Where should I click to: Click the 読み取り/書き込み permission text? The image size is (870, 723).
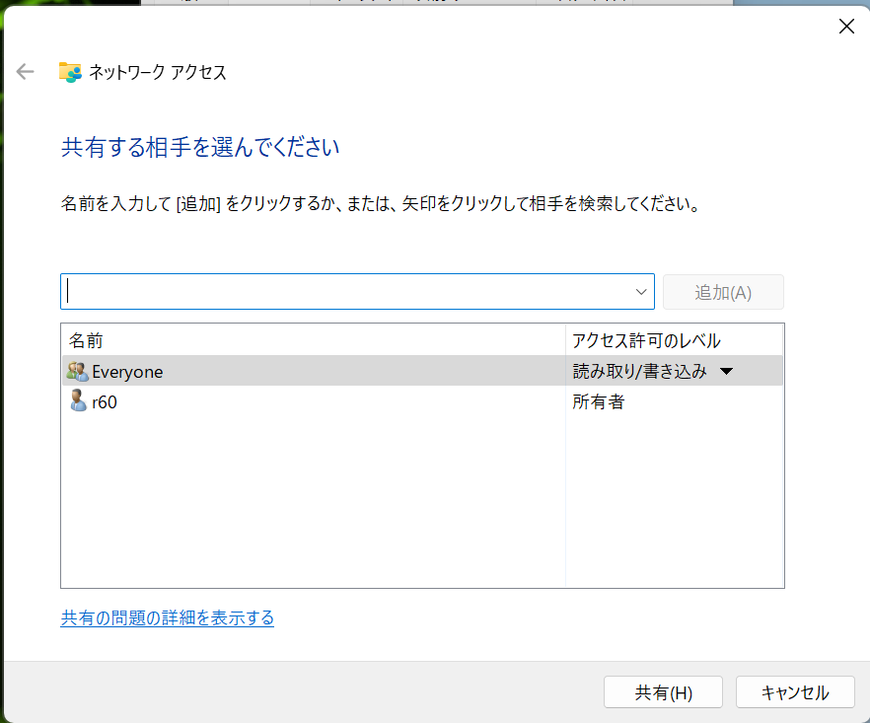(x=639, y=372)
